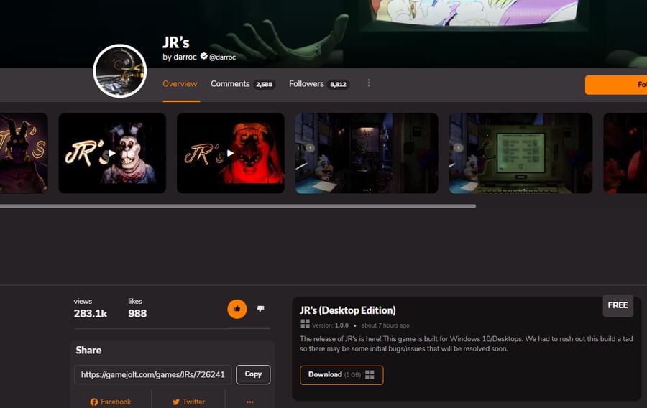This screenshot has height=408, width=647.
Task: Open the three-dot menu beside Followers
Action: tap(369, 83)
